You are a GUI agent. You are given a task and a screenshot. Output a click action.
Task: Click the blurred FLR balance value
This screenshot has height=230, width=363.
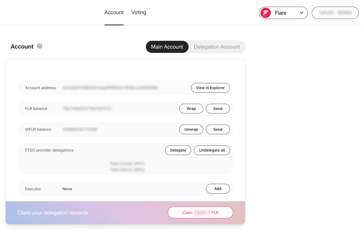click(x=87, y=109)
